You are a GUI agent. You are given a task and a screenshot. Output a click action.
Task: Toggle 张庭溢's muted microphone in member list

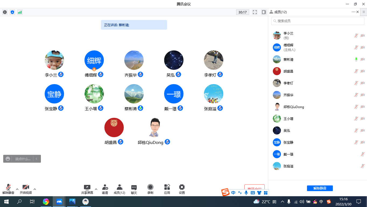[362, 166]
